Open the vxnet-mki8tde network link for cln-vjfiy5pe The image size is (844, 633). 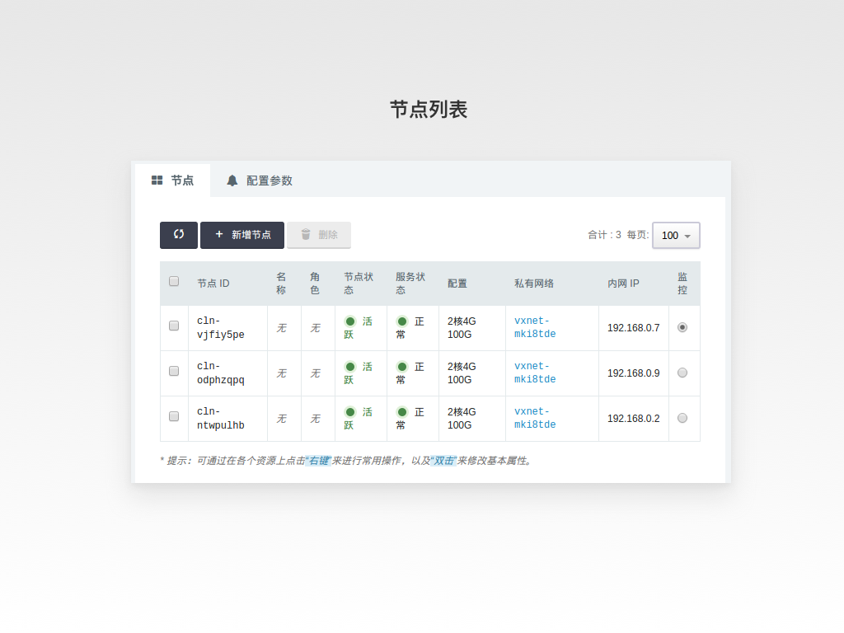coord(532,327)
